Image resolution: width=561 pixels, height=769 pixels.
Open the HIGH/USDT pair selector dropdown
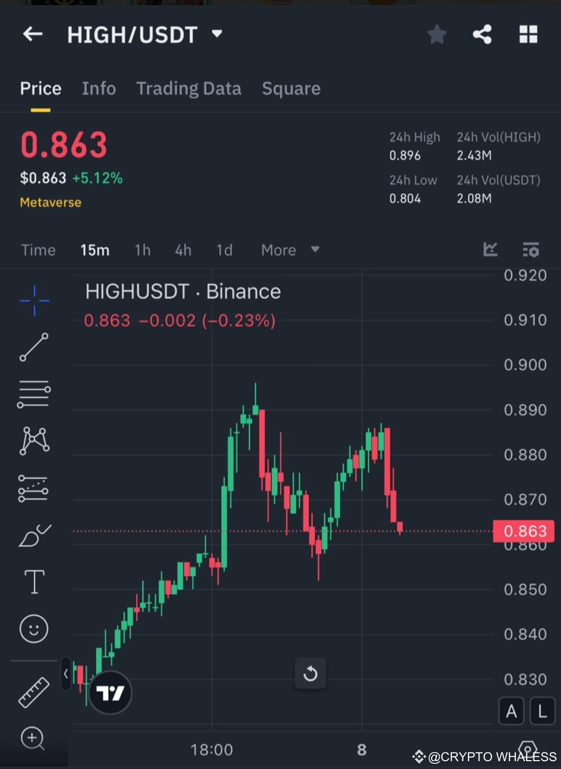pos(217,34)
